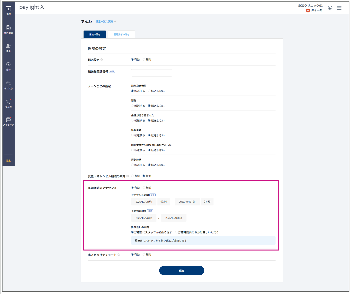Click info icon next to 転送設定
The image size is (351, 294).
pyautogui.click(x=102, y=60)
